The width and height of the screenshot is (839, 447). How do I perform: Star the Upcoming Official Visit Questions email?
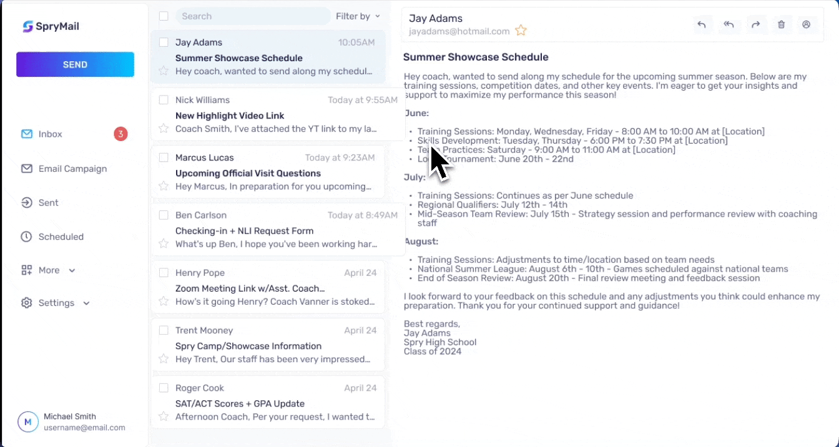coord(164,186)
